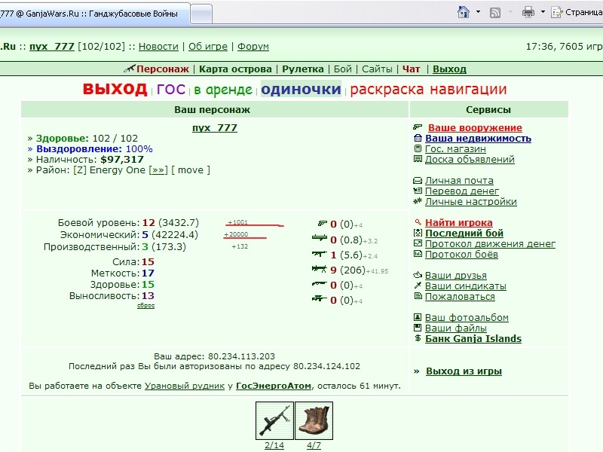Click the chart icon beside Протокол движения денег
The image size is (603, 452).
coord(418,243)
